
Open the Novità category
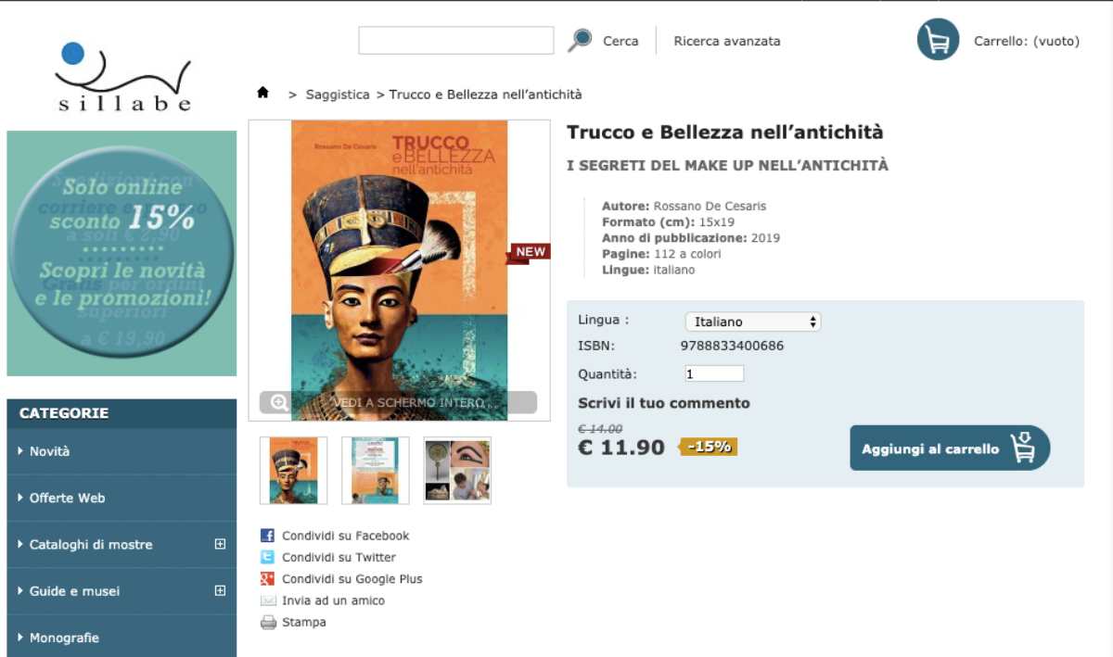coord(49,451)
